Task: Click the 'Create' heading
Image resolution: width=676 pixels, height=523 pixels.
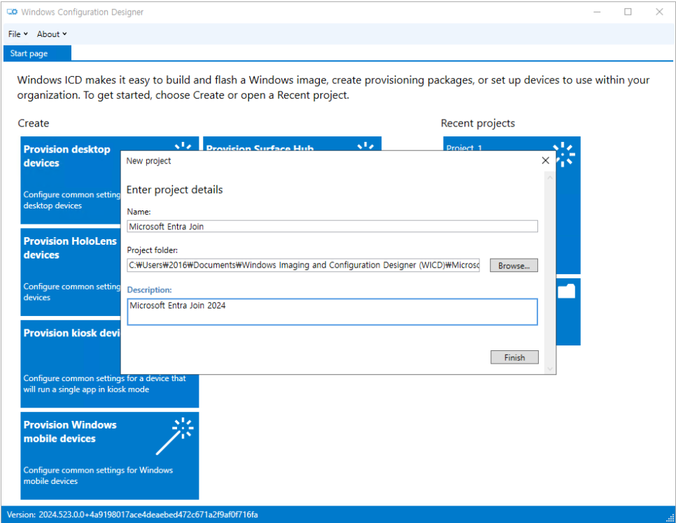Action: coord(33,123)
